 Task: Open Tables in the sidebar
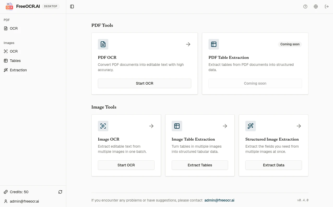[33, 61]
